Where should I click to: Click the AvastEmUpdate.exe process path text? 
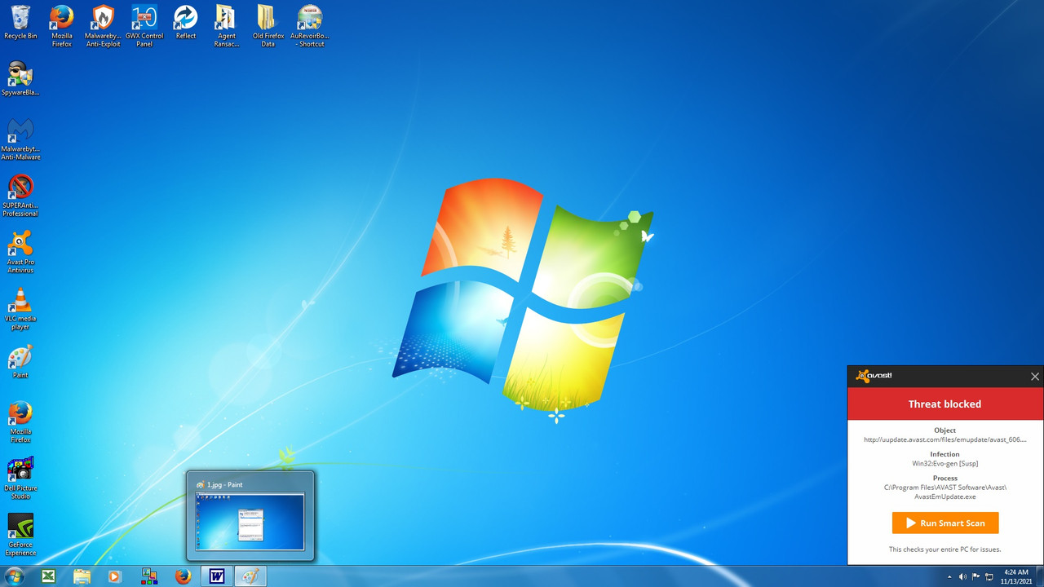(x=945, y=492)
